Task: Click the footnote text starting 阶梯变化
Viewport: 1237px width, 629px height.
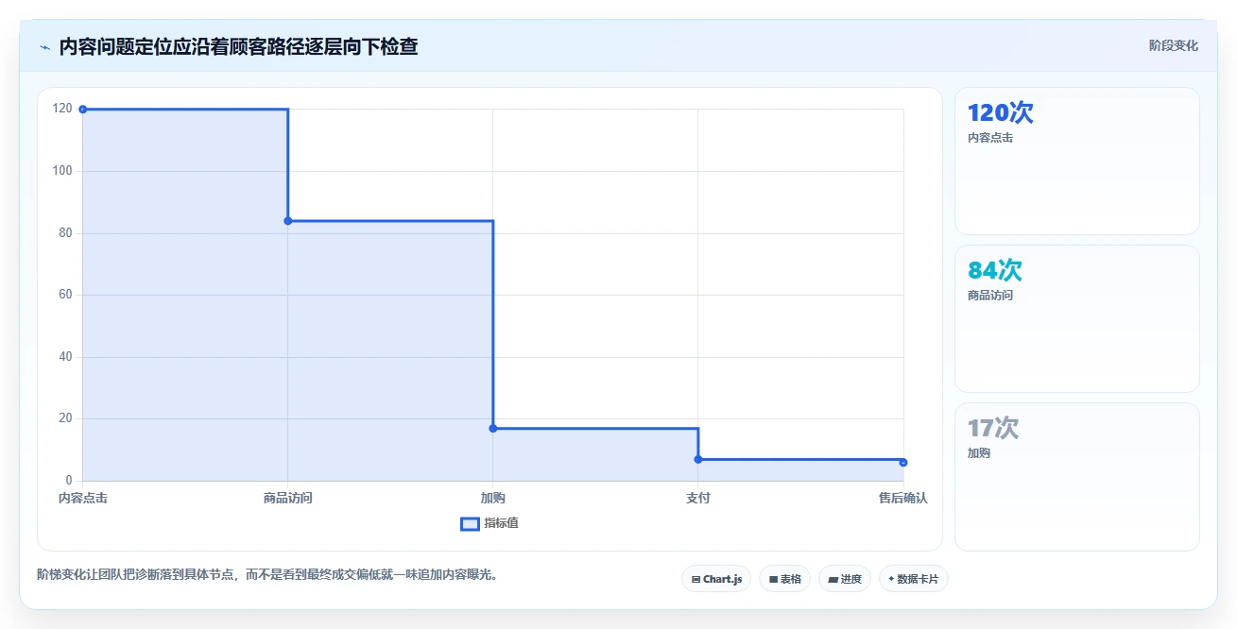Action: [x=267, y=573]
